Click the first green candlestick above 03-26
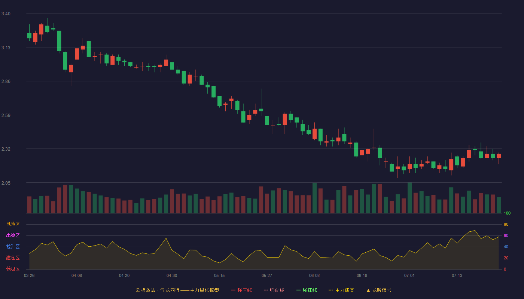 click(29, 36)
